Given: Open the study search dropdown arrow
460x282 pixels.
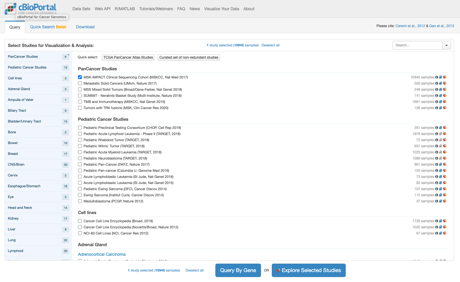Looking at the screenshot, I should (x=447, y=45).
